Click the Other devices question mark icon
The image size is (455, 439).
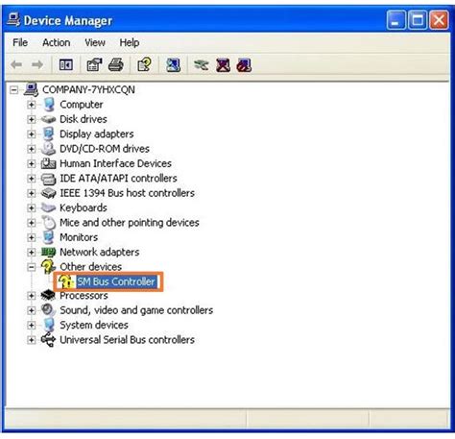click(48, 266)
